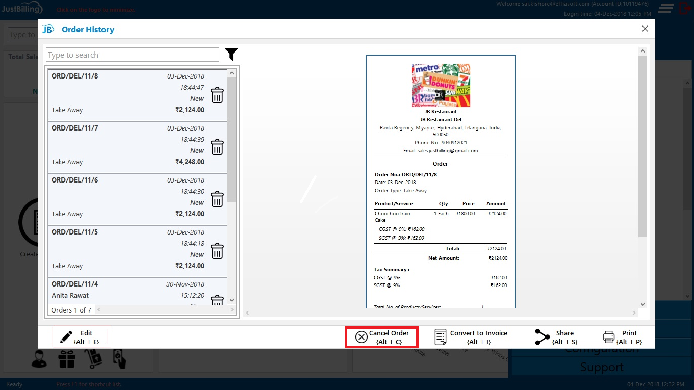Select order ORD/DEL/11/7 in the list
The image size is (694, 390).
pyautogui.click(x=138, y=146)
